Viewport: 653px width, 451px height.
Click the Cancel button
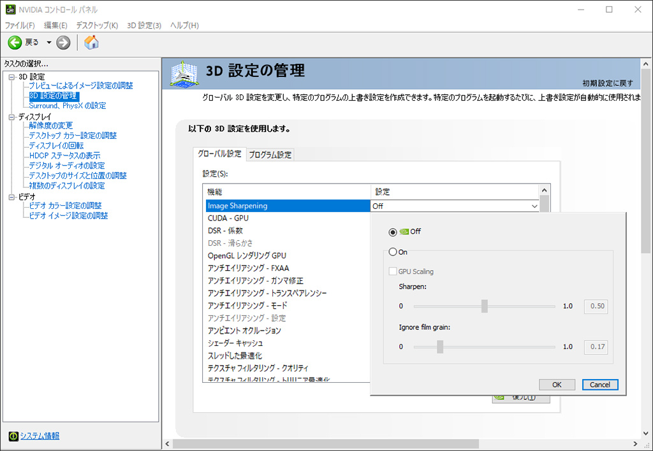[600, 385]
